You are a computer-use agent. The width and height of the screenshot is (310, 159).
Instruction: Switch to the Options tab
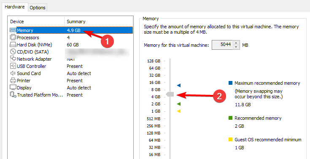[38, 8]
